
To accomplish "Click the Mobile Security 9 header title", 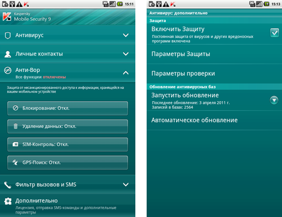I will coord(32,19).
